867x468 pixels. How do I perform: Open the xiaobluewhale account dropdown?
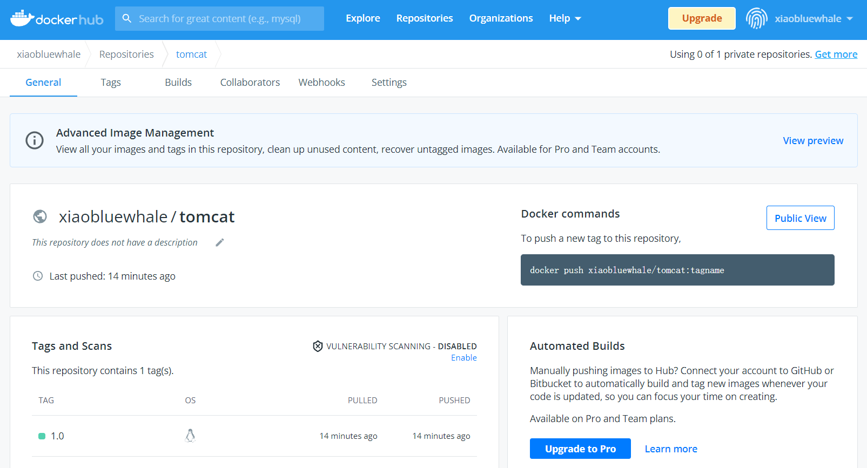tap(814, 18)
